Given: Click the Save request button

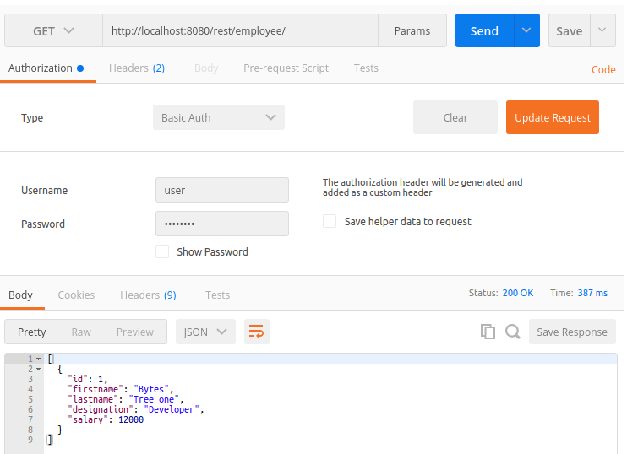Looking at the screenshot, I should (x=569, y=30).
